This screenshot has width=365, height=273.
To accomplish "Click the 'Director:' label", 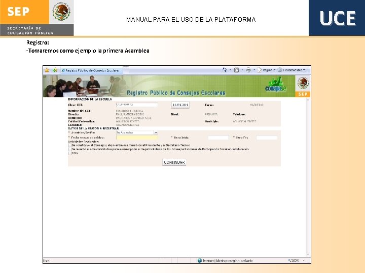I will point(74,114).
